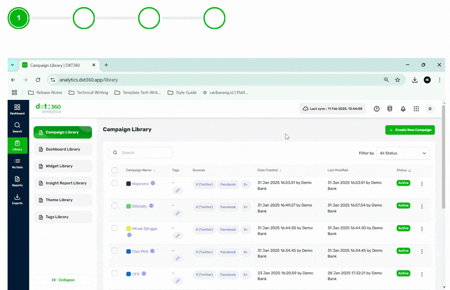Open the browser tab search chevron
The height and width of the screenshot is (290, 450).
[x=12, y=65]
